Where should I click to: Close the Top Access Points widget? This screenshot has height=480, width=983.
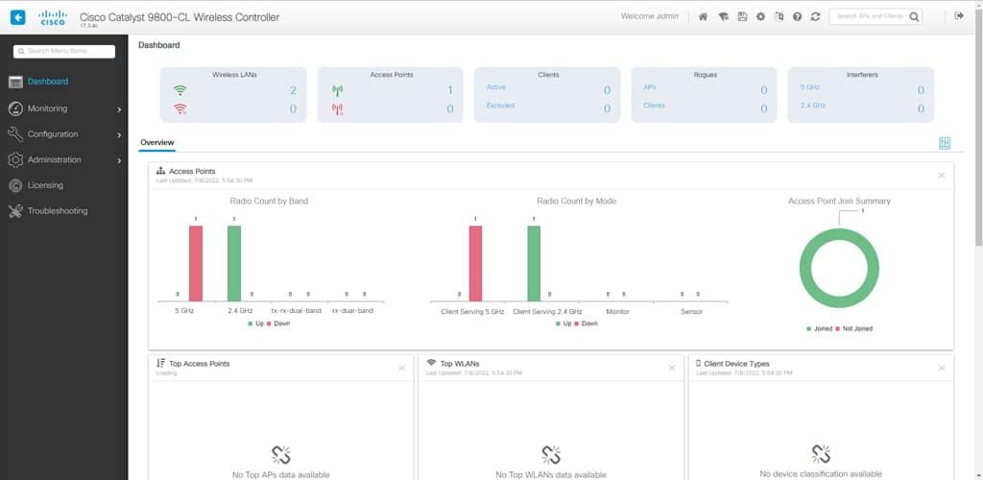click(x=402, y=368)
